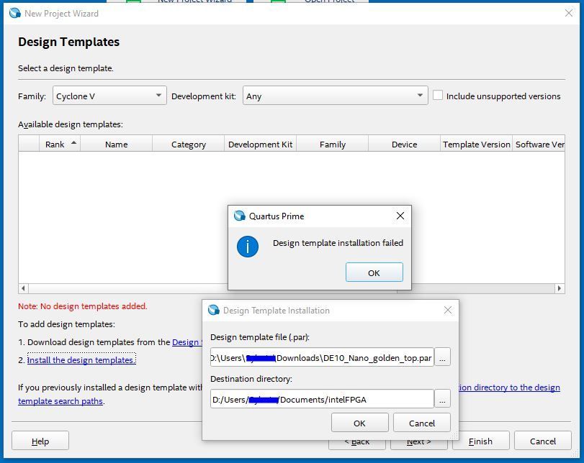Click the Template Version column header

tap(476, 144)
